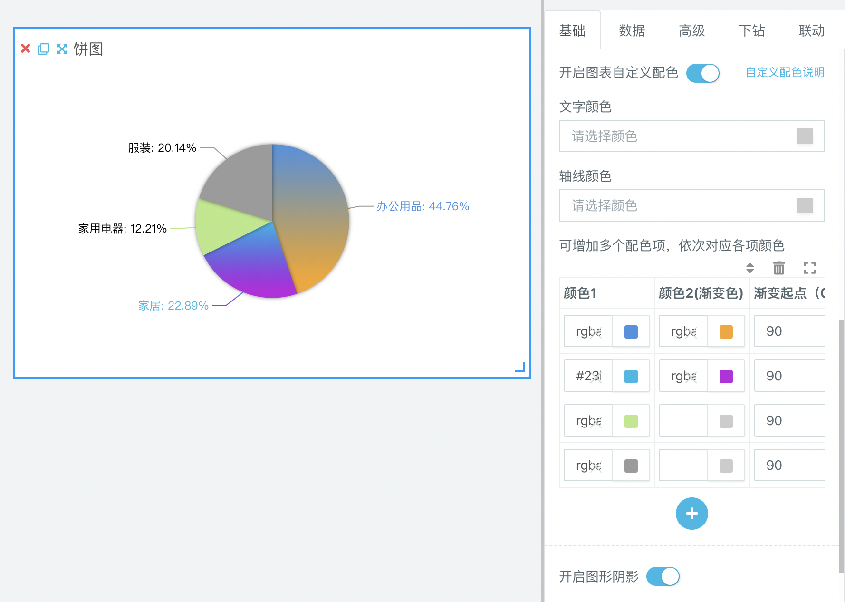Click third row gradient start value 90
This screenshot has width=845, height=602.
(x=789, y=421)
